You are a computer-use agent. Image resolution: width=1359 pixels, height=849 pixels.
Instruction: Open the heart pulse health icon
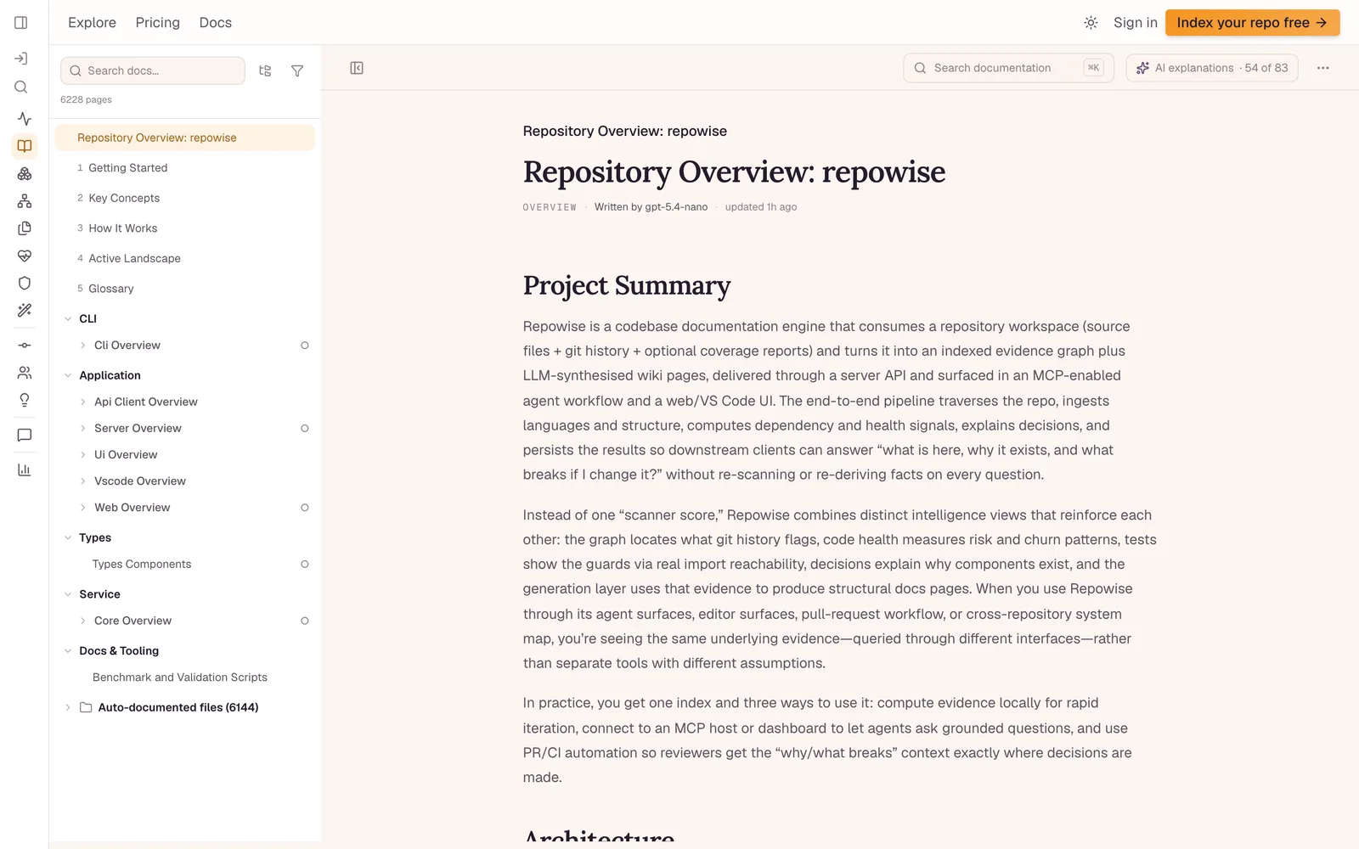pyautogui.click(x=25, y=256)
